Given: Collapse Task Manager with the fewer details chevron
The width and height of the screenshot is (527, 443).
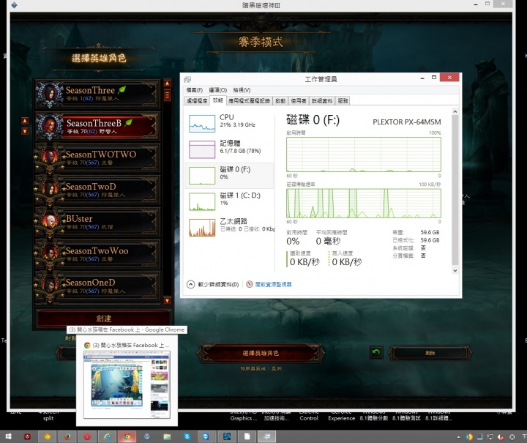Looking at the screenshot, I should [190, 284].
